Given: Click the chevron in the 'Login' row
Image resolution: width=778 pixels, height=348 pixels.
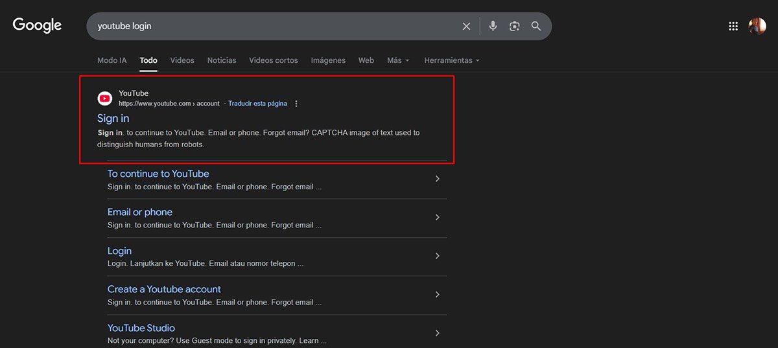Looking at the screenshot, I should point(438,256).
